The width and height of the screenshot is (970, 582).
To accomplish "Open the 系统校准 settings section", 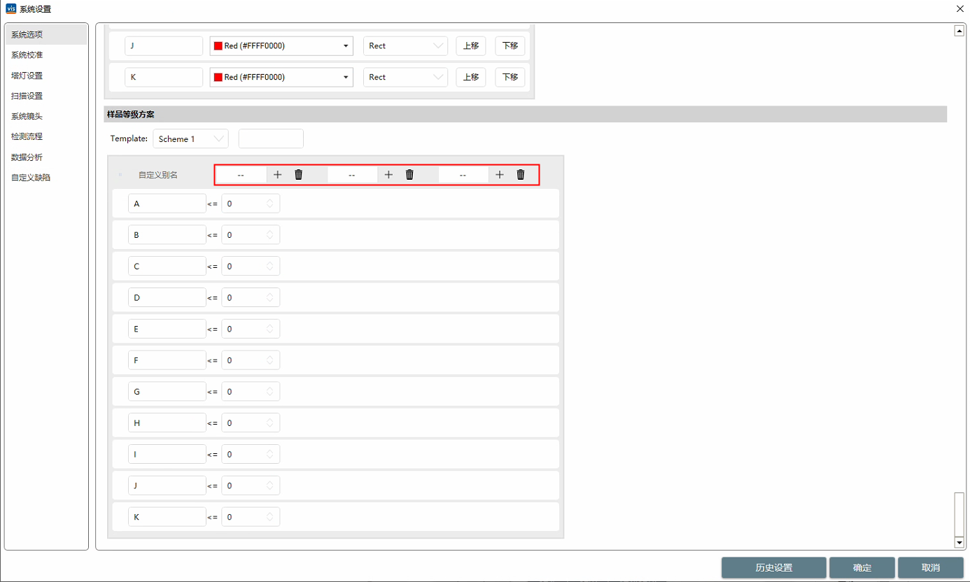I will [27, 55].
